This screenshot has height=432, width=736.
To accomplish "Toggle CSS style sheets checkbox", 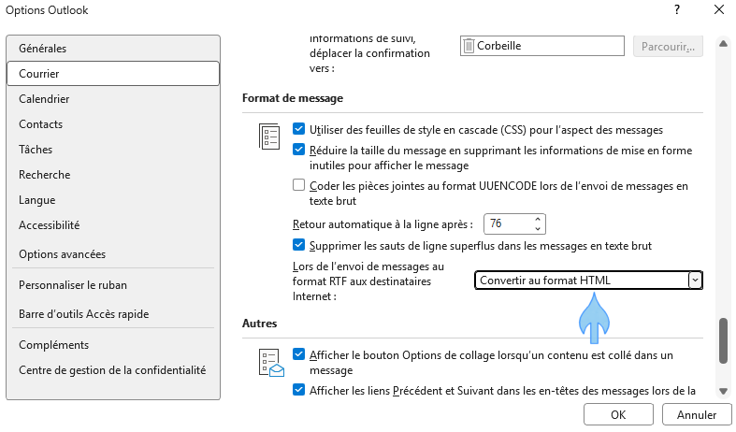I will point(298,129).
